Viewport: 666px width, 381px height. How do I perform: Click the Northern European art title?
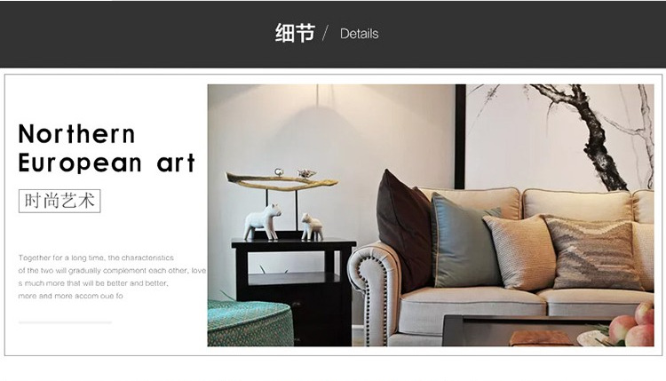click(107, 148)
